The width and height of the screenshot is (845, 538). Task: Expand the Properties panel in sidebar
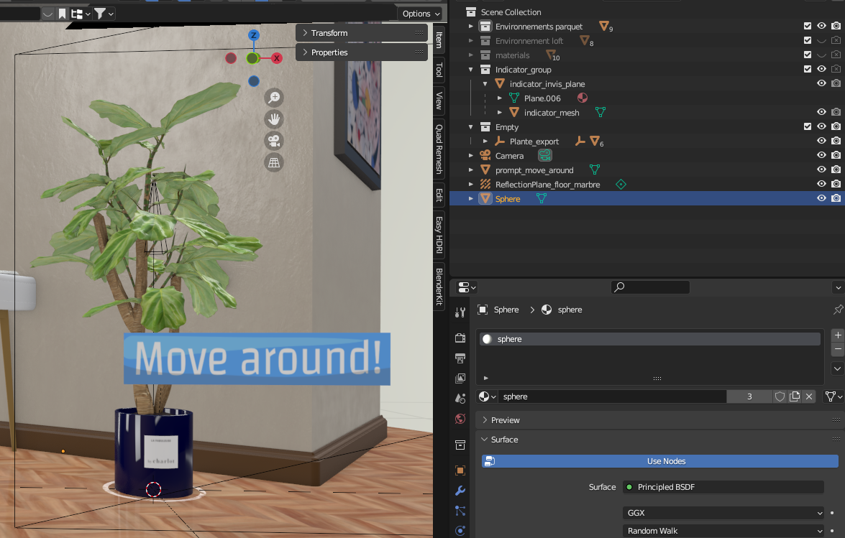pos(362,52)
